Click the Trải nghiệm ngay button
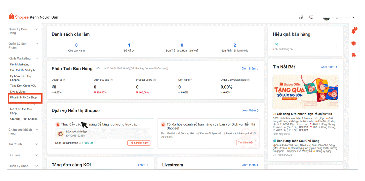365x181 pixels. pos(139,143)
